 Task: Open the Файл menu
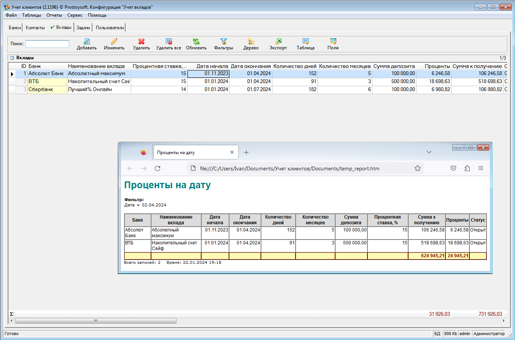point(11,15)
